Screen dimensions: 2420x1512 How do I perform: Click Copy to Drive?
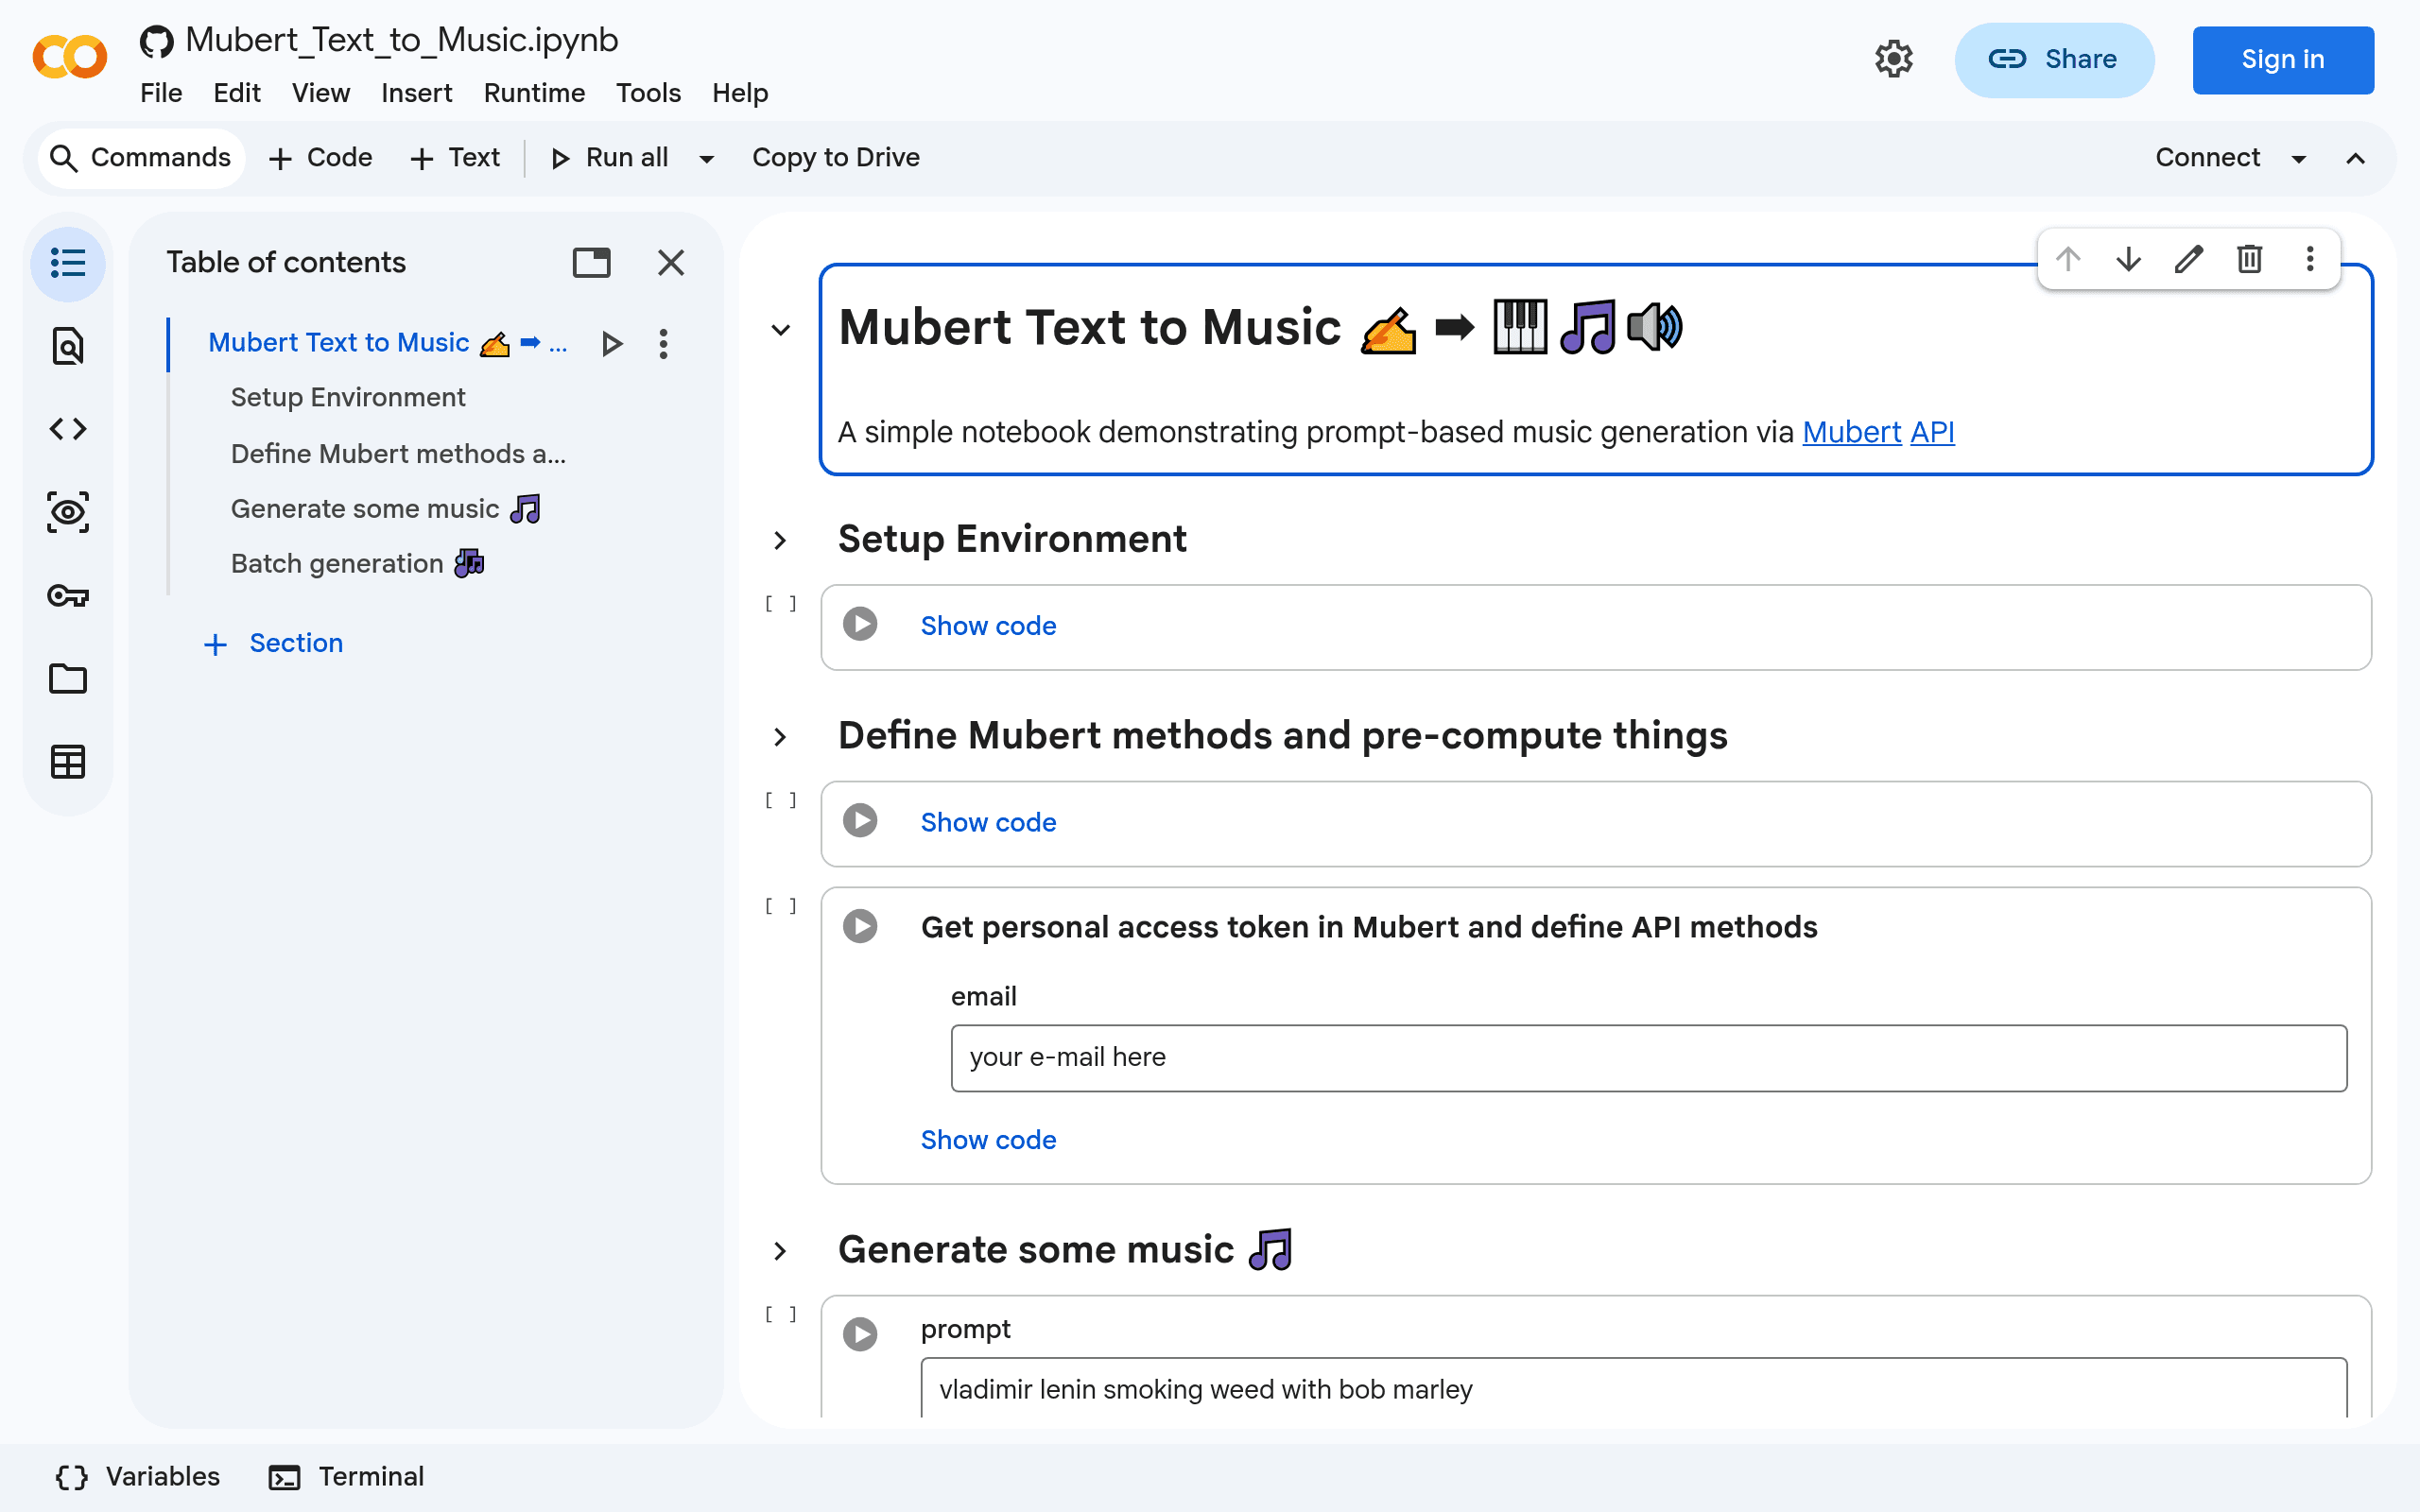coord(836,158)
